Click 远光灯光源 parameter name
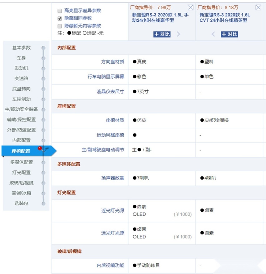Viewport: 266px width, 274px height. [x=113, y=233]
